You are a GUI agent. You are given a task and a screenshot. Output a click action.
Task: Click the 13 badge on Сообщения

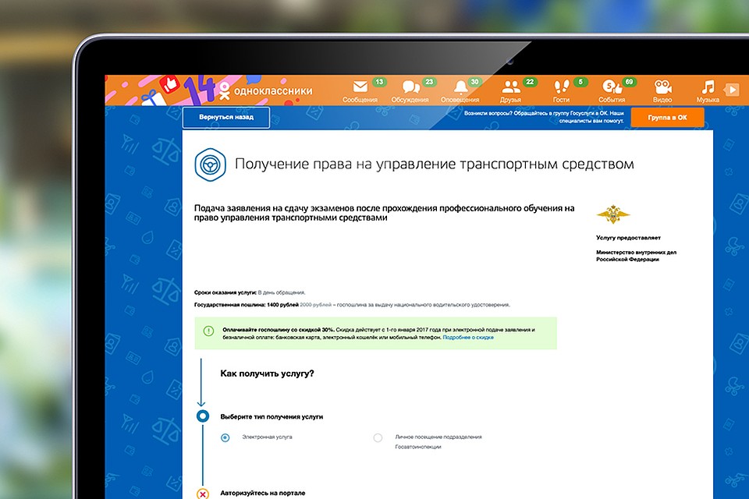click(x=379, y=82)
